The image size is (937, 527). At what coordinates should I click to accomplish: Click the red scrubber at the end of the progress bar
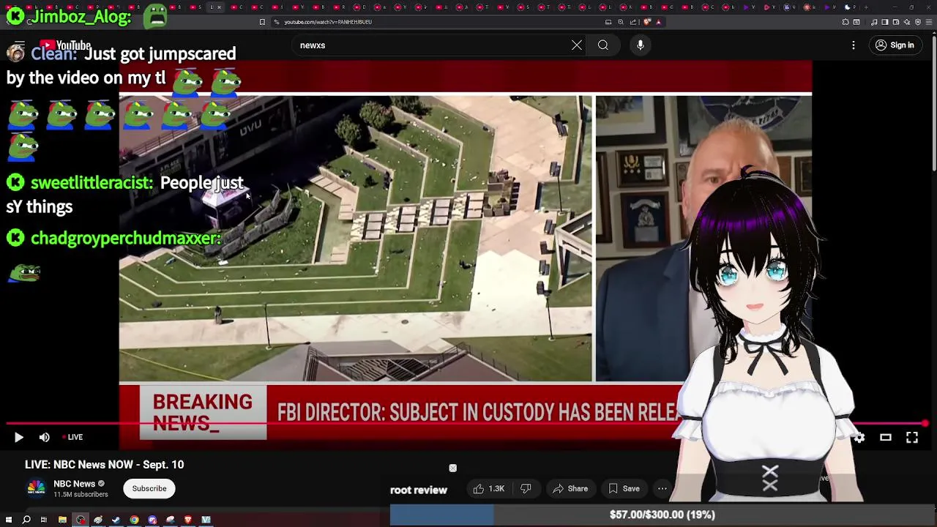click(x=925, y=423)
